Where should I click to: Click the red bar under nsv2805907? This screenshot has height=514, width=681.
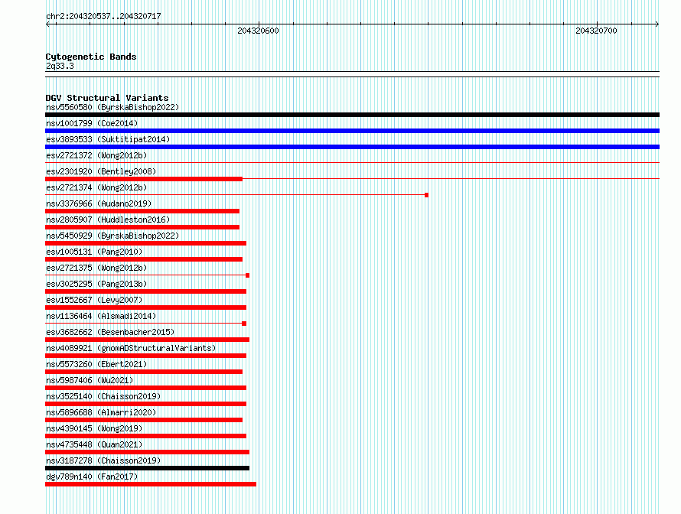[x=142, y=227]
